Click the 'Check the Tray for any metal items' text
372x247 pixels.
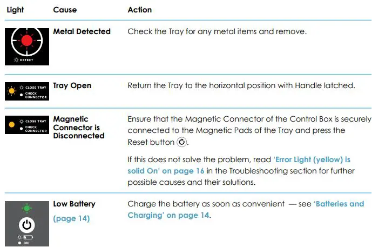tap(217, 31)
